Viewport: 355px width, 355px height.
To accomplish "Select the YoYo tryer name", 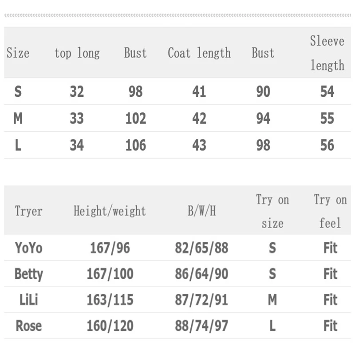I will [28, 248].
